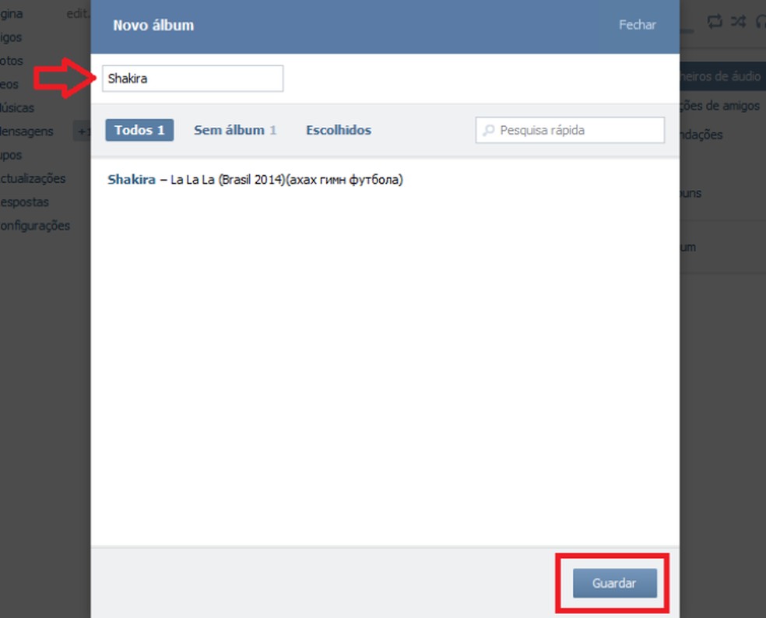Close the dialog via Fechar
The height and width of the screenshot is (618, 766).
637,25
